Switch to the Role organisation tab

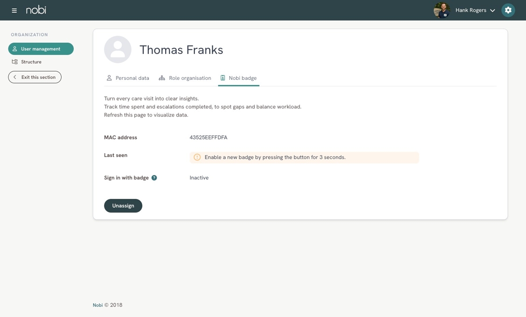(x=185, y=78)
